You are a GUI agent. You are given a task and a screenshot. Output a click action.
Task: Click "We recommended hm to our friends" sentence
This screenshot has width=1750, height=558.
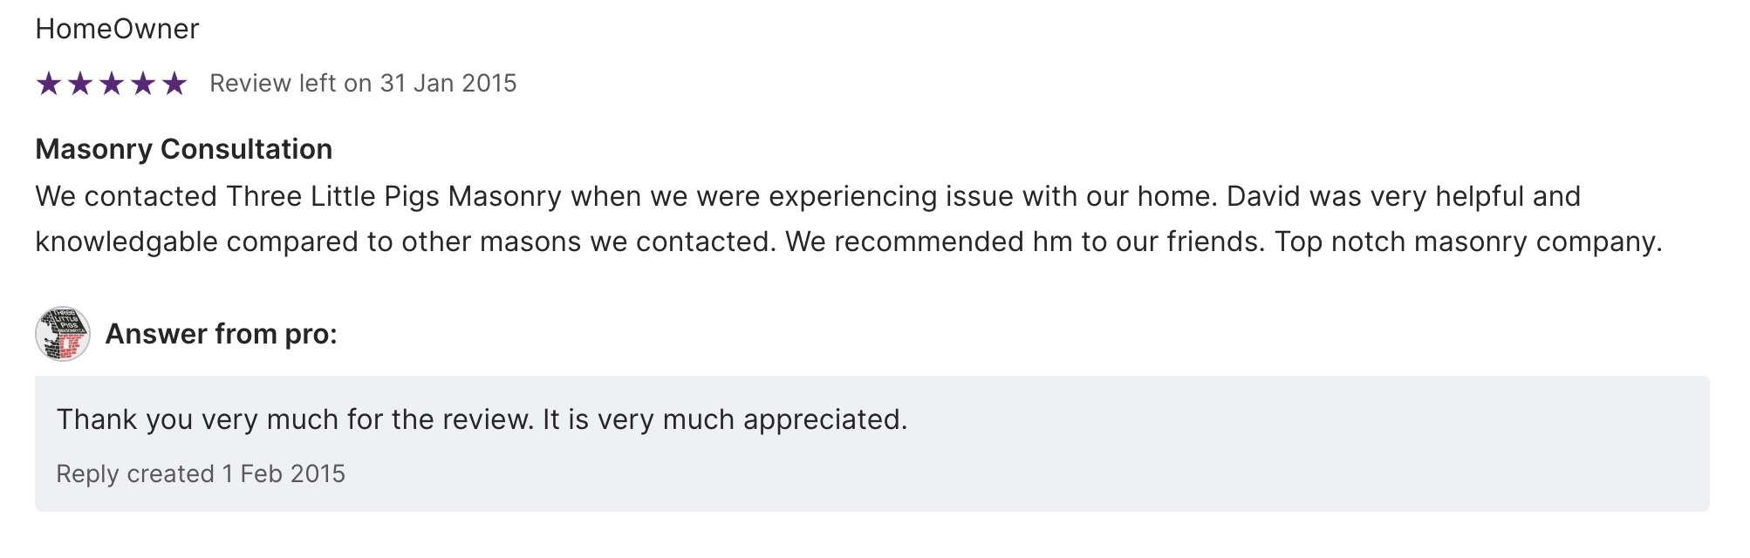click(x=1024, y=242)
